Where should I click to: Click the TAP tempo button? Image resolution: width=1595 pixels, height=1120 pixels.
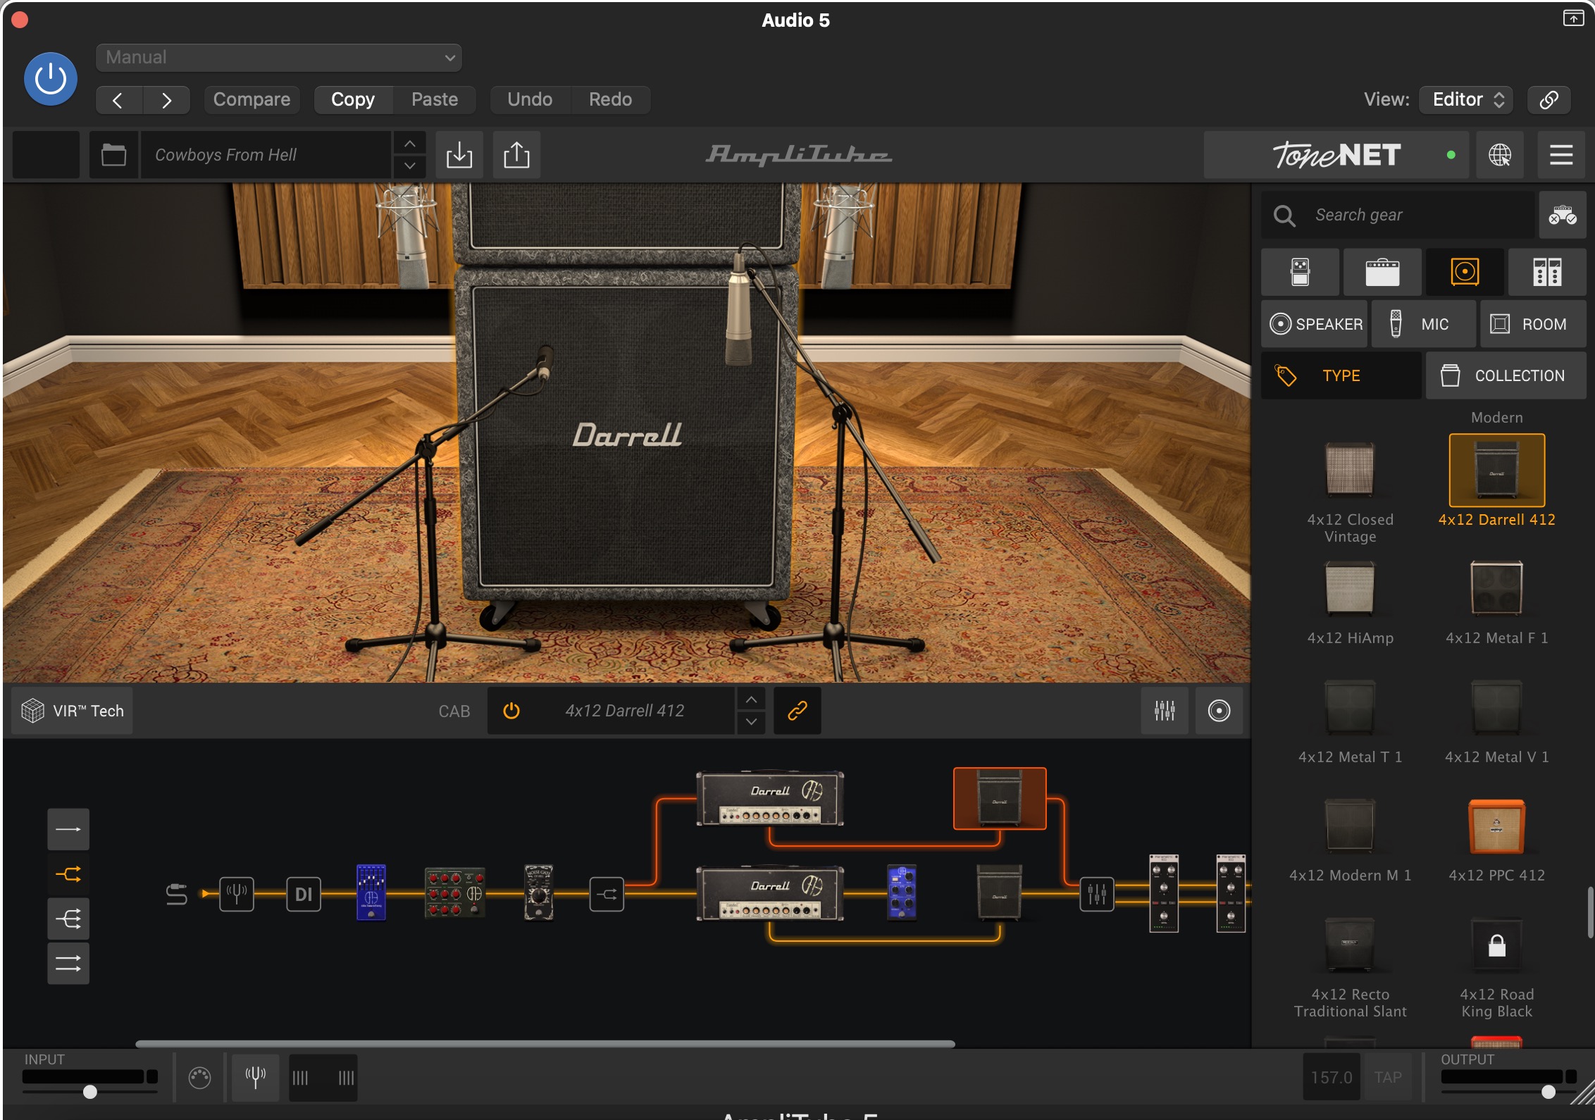click(x=1388, y=1077)
